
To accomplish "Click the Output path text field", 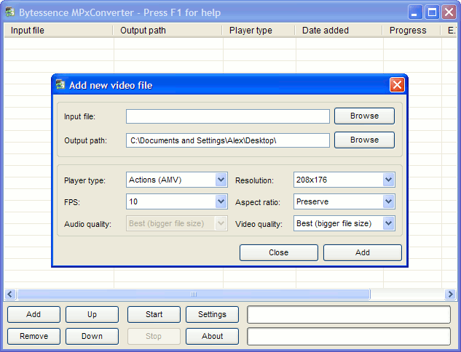I will point(228,140).
